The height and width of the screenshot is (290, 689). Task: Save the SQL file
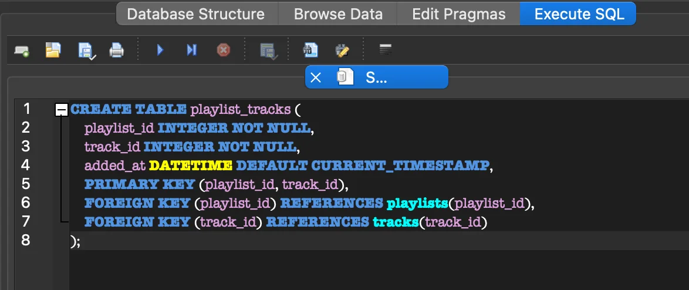[x=86, y=50]
